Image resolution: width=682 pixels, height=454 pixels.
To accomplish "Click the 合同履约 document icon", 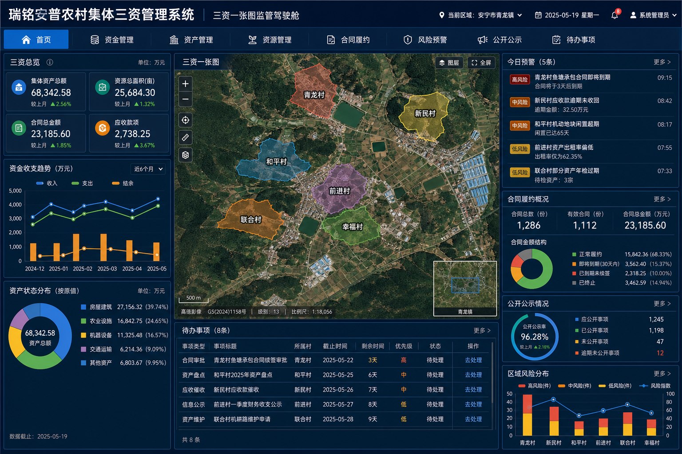I will pos(331,40).
